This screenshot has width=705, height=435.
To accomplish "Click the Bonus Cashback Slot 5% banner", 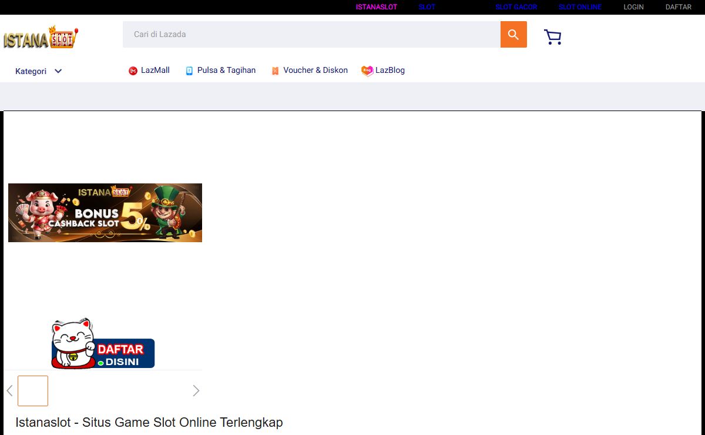I will [x=105, y=213].
